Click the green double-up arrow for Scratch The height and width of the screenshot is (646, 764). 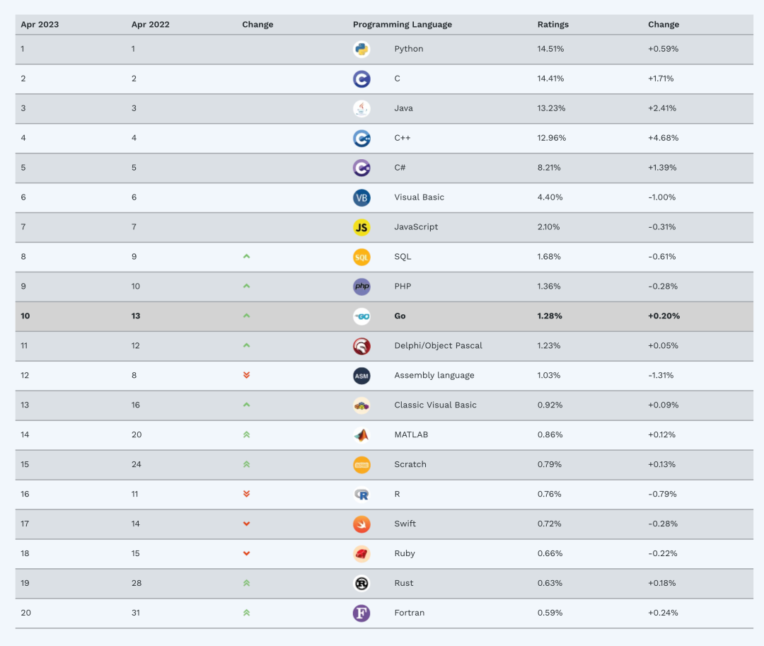coord(246,464)
